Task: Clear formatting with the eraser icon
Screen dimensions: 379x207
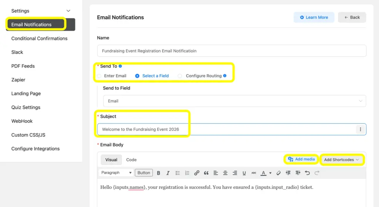Action: click(x=278, y=173)
